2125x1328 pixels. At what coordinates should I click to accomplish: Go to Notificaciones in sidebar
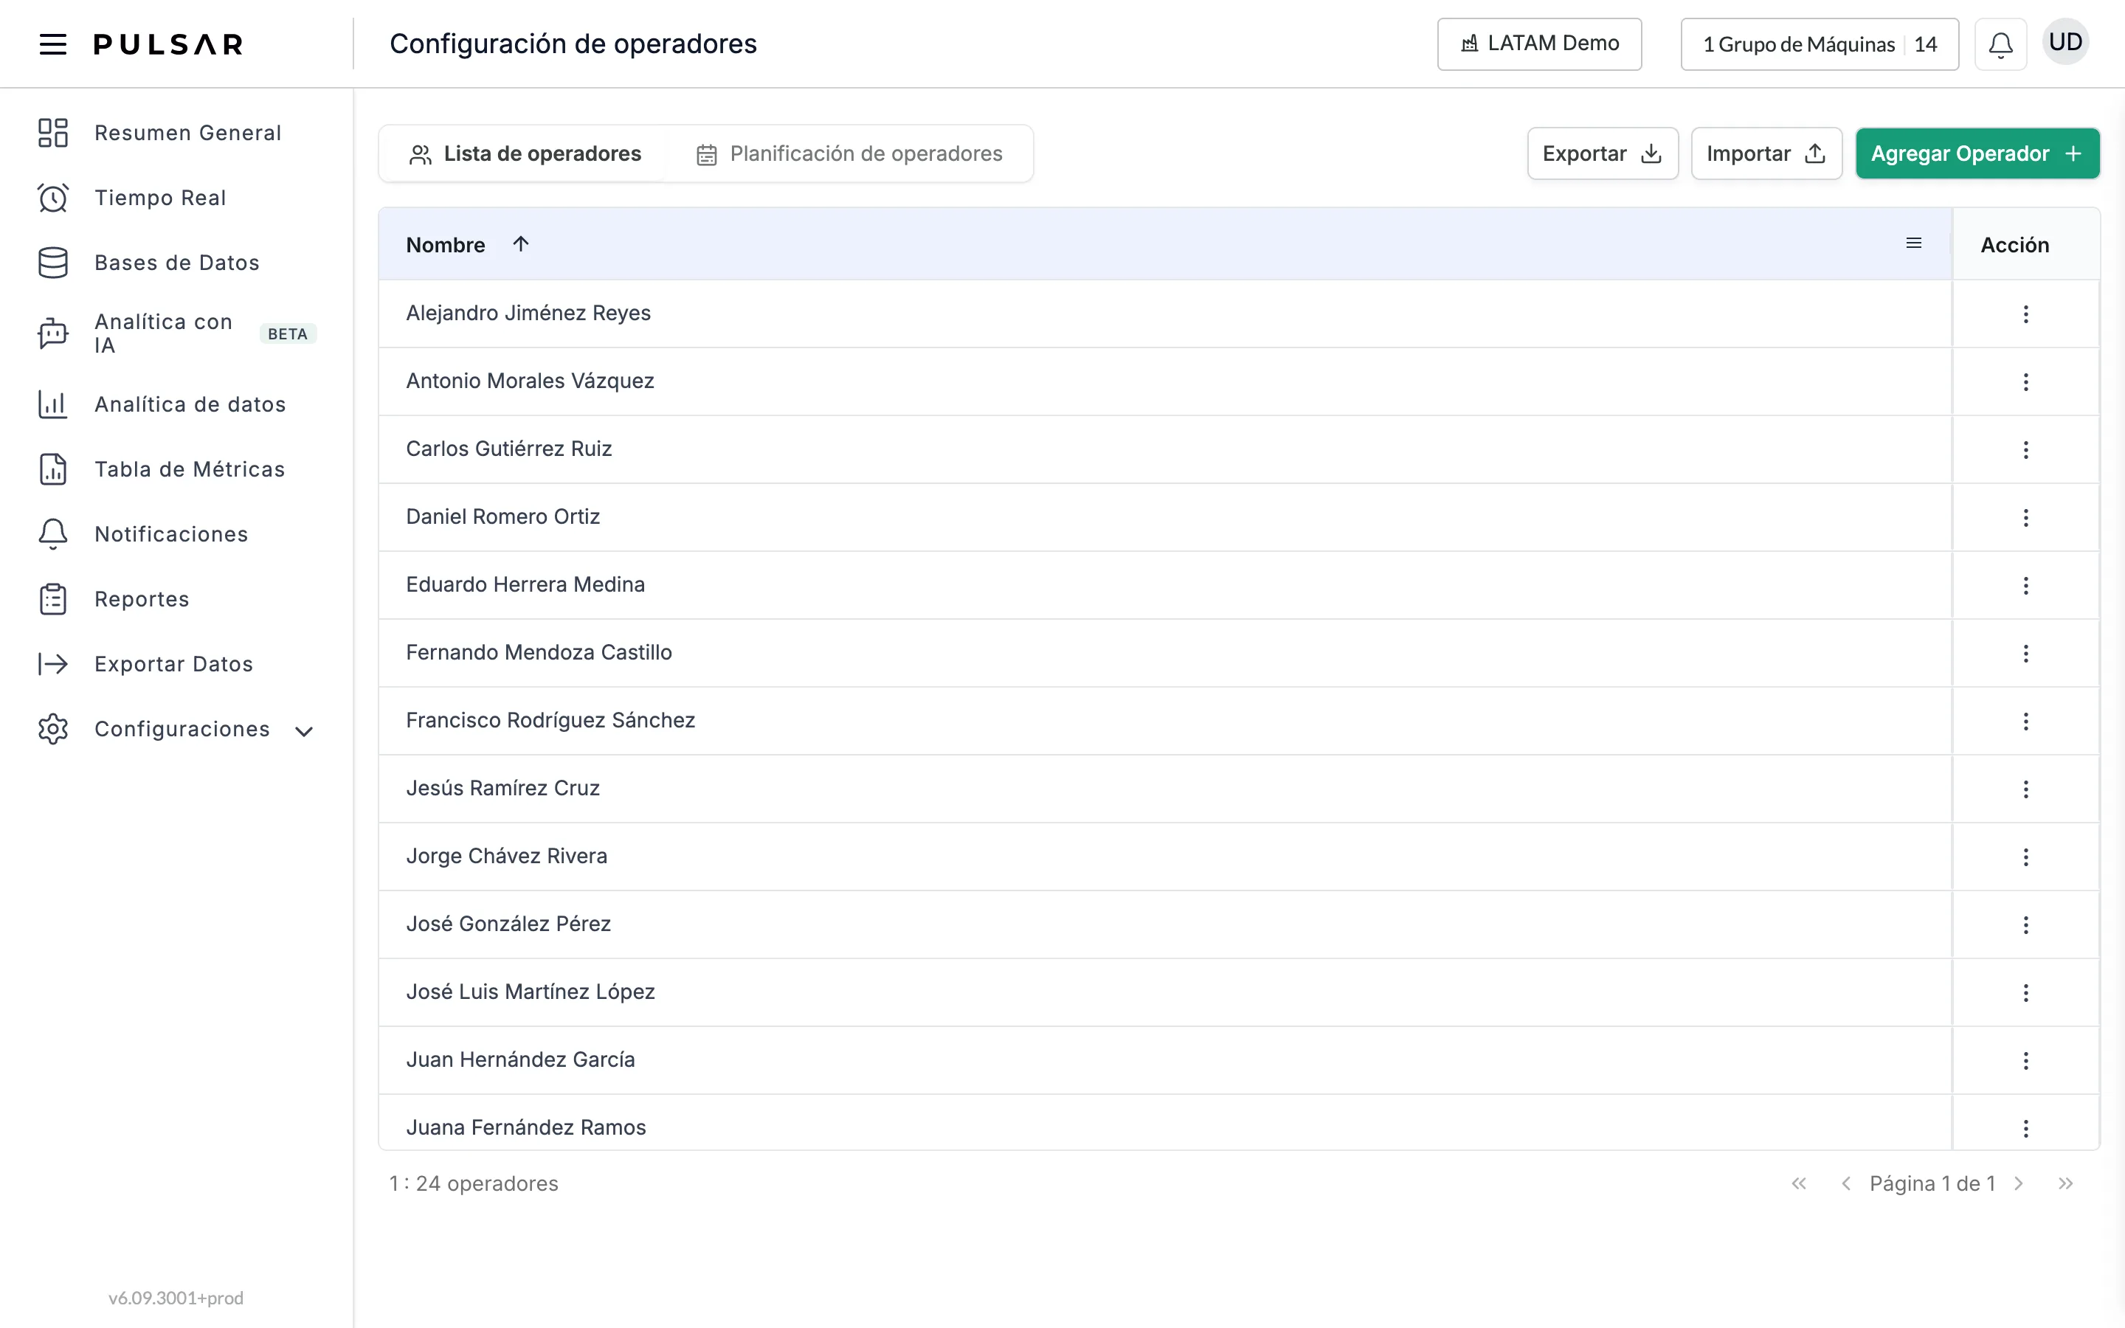pyautogui.click(x=171, y=534)
